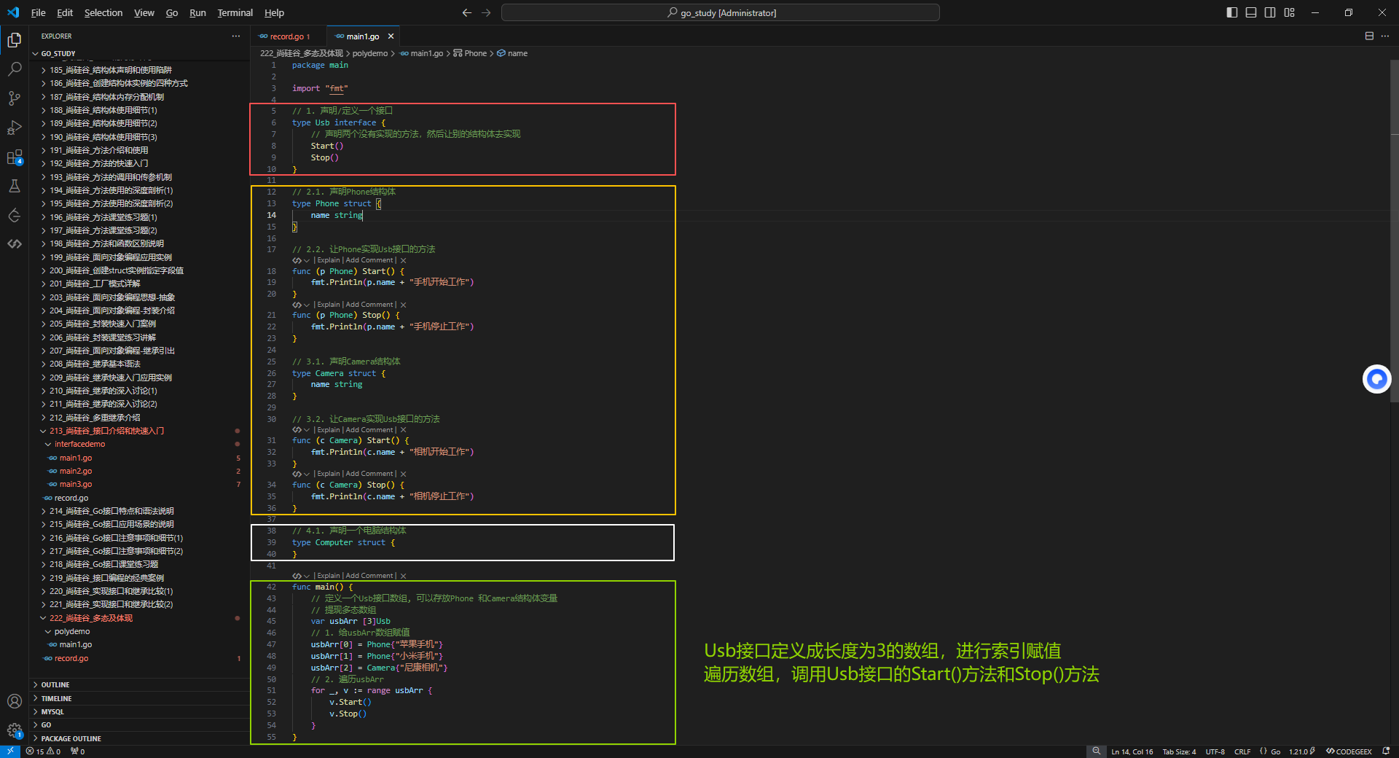Screen dimensions: 1399x758
Task: Open the Terminal menu
Action: coord(235,12)
